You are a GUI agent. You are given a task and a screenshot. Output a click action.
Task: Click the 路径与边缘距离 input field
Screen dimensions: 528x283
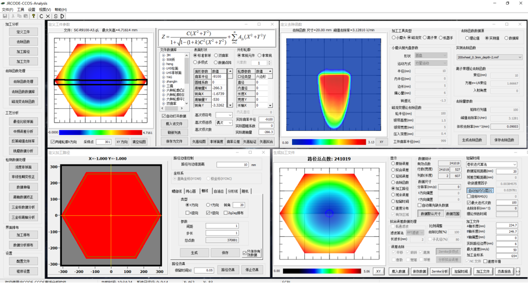click(x=231, y=165)
